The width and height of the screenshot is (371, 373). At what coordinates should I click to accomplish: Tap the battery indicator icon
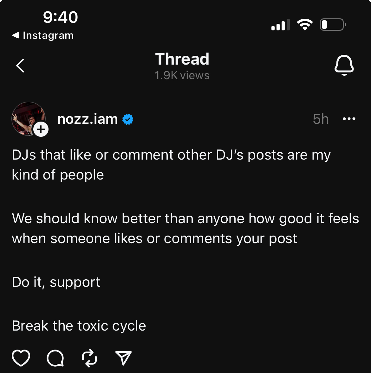(333, 24)
